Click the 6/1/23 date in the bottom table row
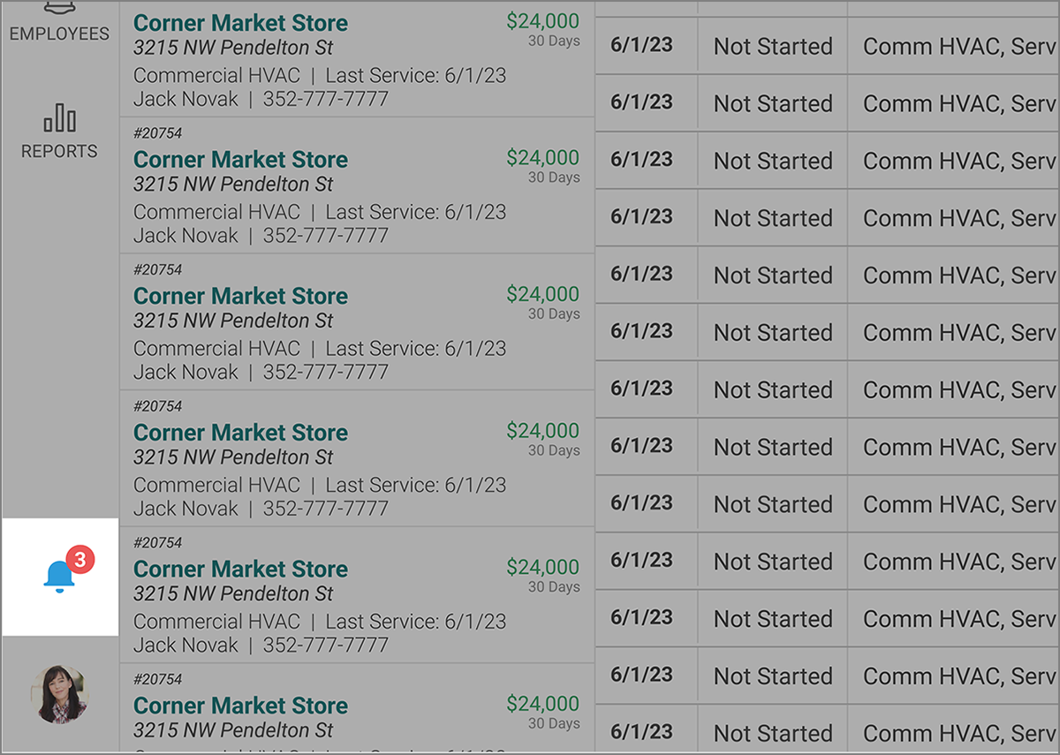This screenshot has width=1060, height=755. pyautogui.click(x=641, y=732)
